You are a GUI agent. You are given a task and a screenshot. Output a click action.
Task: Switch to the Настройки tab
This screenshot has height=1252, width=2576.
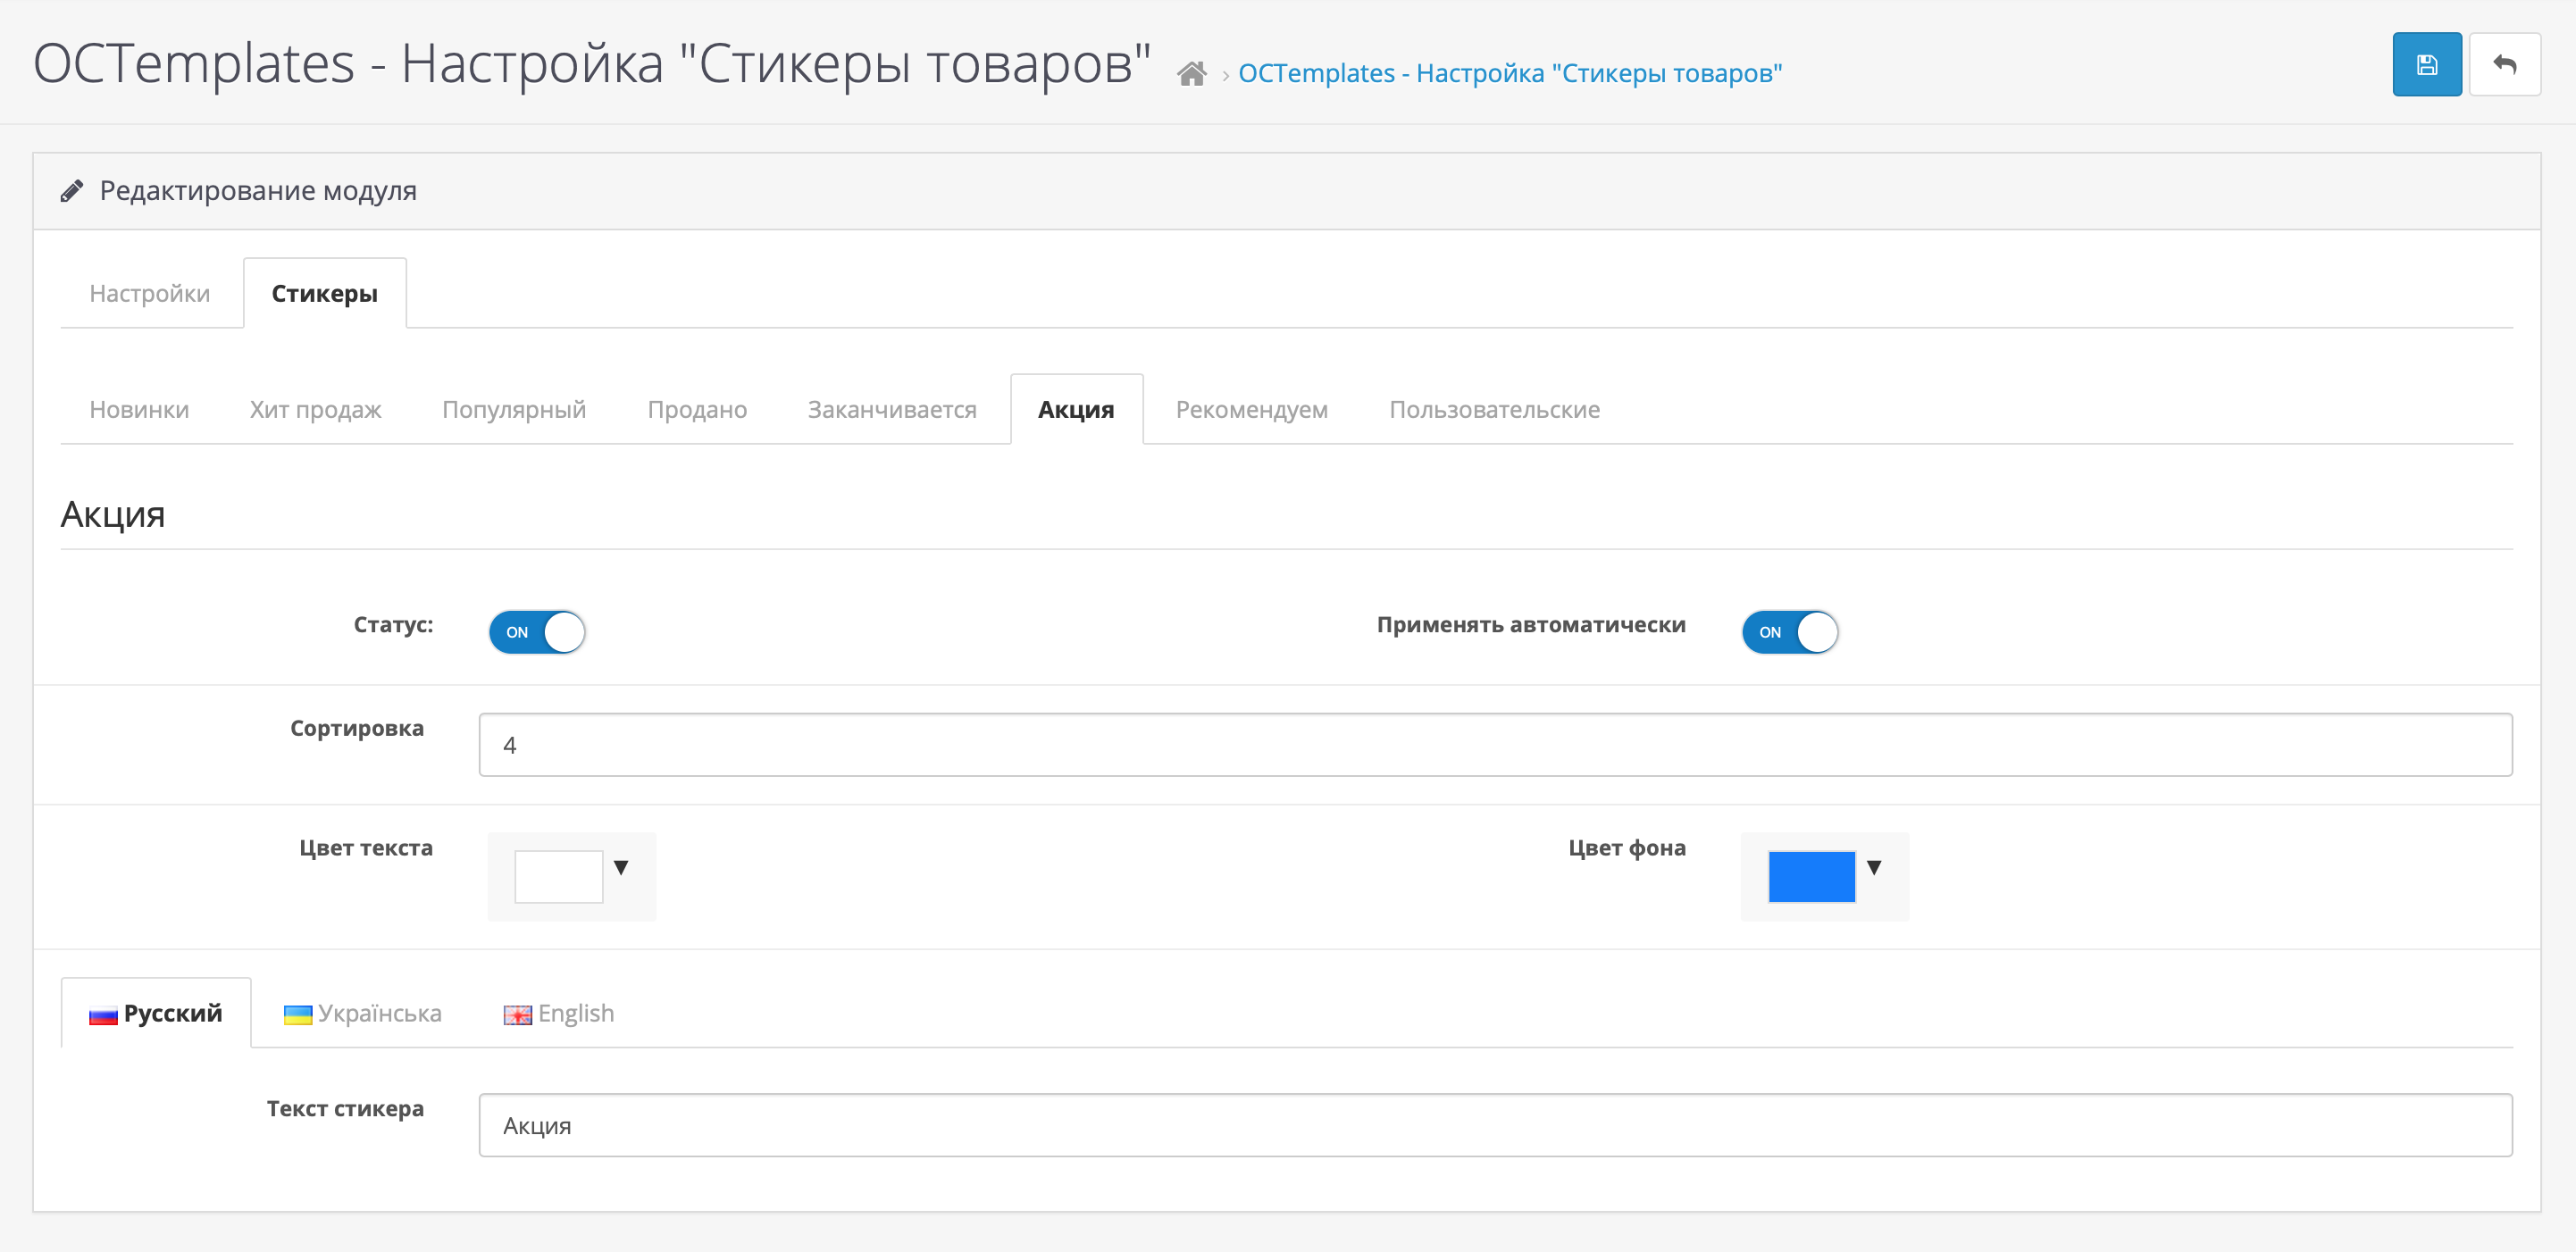pyautogui.click(x=150, y=293)
